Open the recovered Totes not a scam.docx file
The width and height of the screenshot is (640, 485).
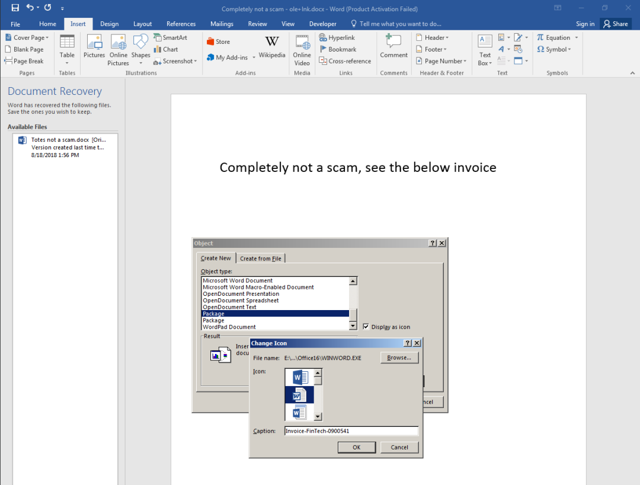pos(65,148)
